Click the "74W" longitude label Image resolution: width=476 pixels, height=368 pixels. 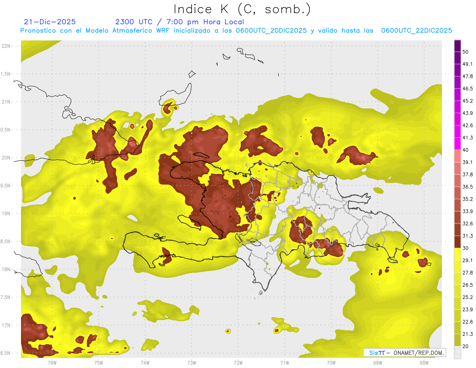145,363
